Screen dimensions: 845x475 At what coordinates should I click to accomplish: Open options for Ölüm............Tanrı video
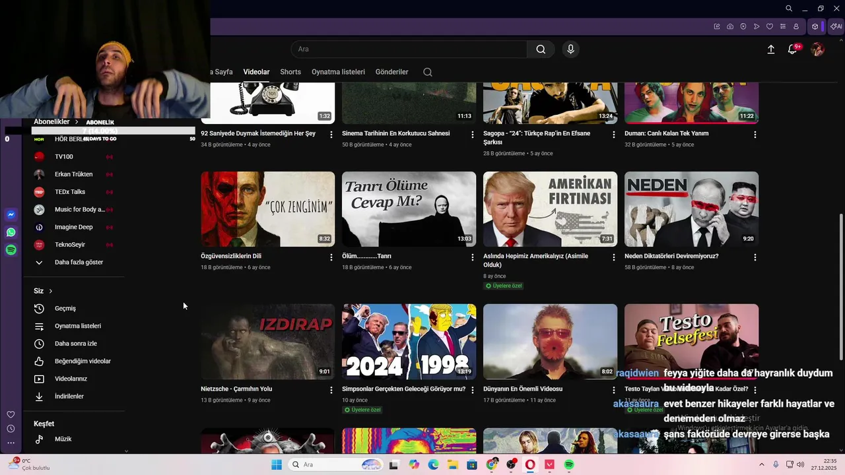pos(472,257)
